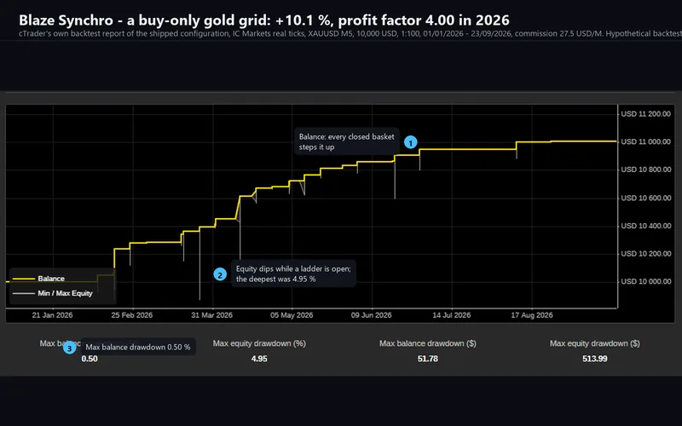
Task: Click the Balance legend entry
Action: point(38,279)
